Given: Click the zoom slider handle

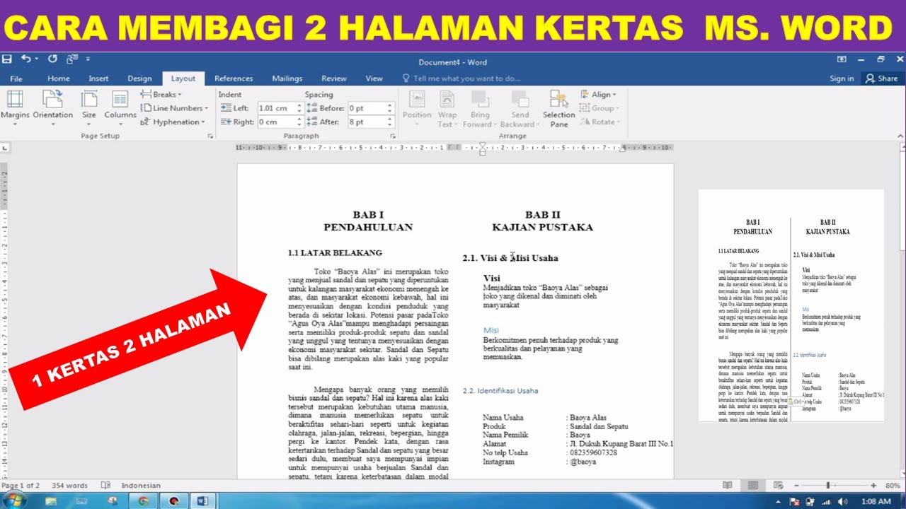Looking at the screenshot, I should [828, 486].
